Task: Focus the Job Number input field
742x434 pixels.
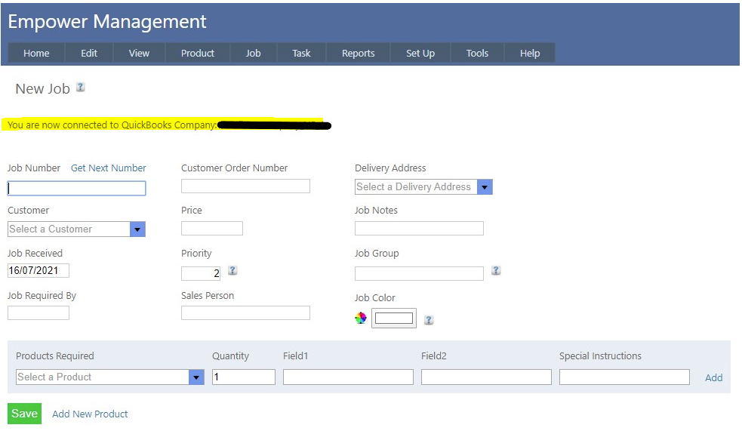Action: [x=76, y=189]
